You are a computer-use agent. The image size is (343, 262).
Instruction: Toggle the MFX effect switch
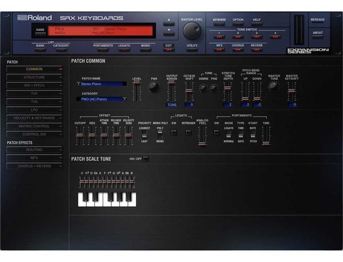click(x=219, y=50)
